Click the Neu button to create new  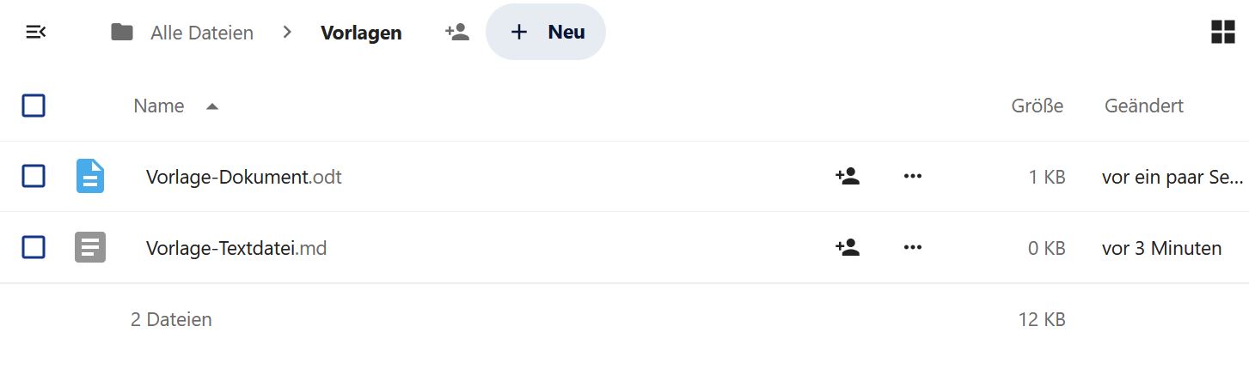point(546,32)
